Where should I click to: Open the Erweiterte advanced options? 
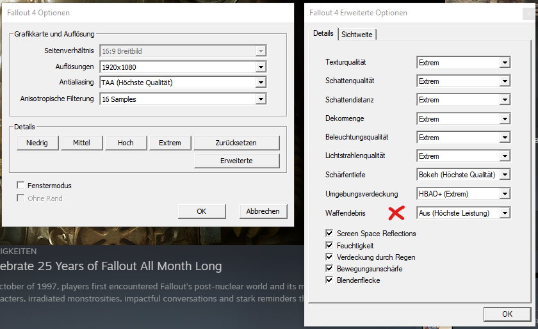(237, 161)
